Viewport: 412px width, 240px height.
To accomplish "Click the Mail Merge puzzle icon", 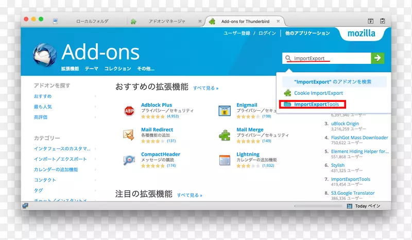I will coord(225,135).
